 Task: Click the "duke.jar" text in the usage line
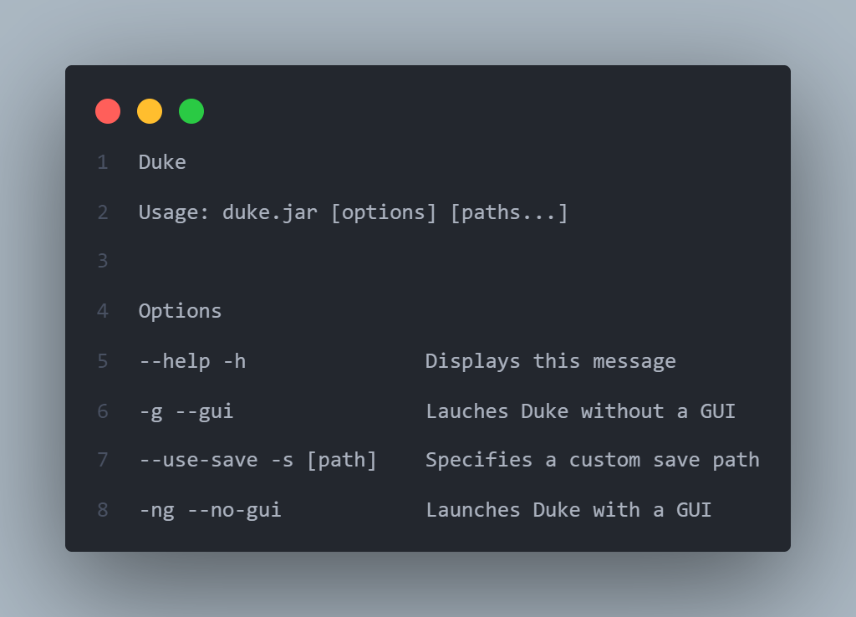(x=269, y=212)
